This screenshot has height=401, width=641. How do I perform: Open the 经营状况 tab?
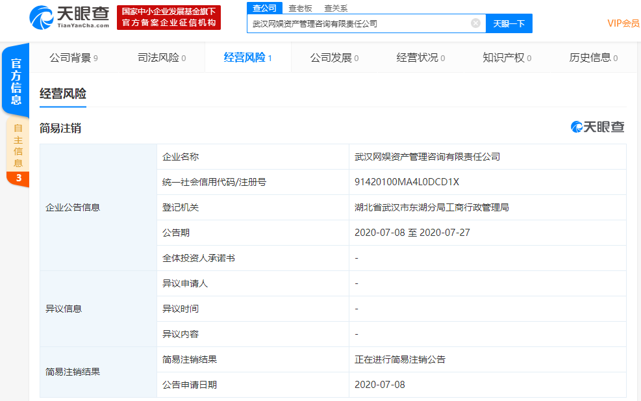click(x=421, y=58)
